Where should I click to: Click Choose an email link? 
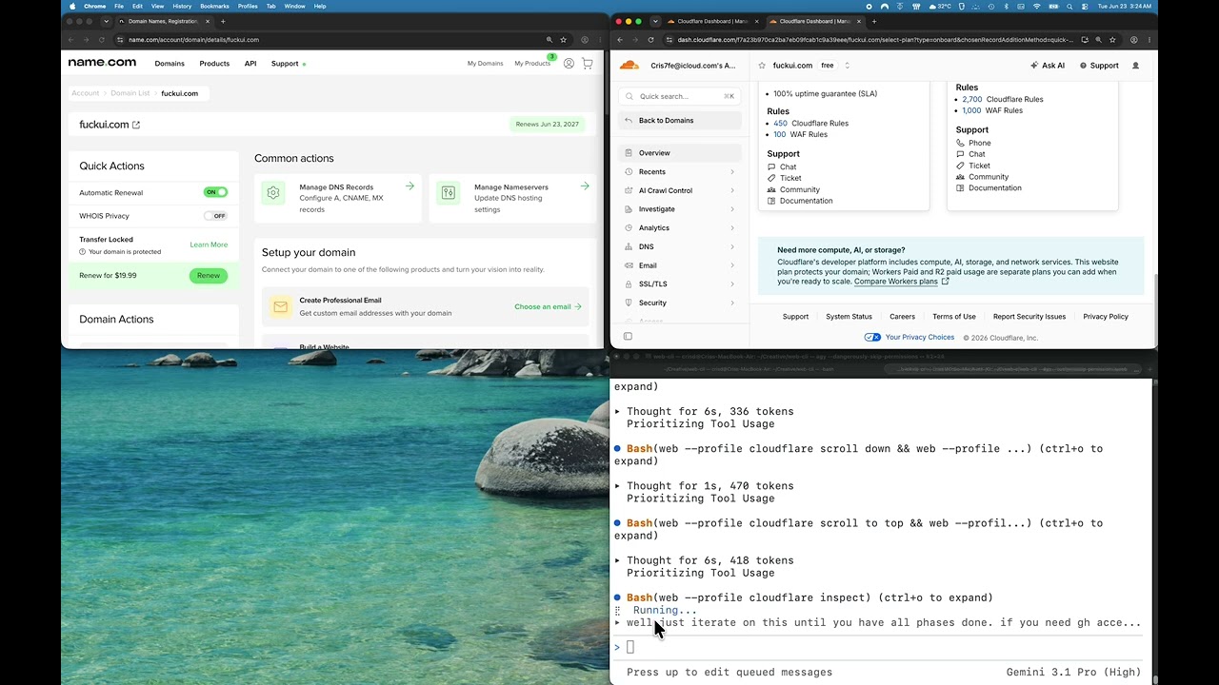tap(548, 306)
